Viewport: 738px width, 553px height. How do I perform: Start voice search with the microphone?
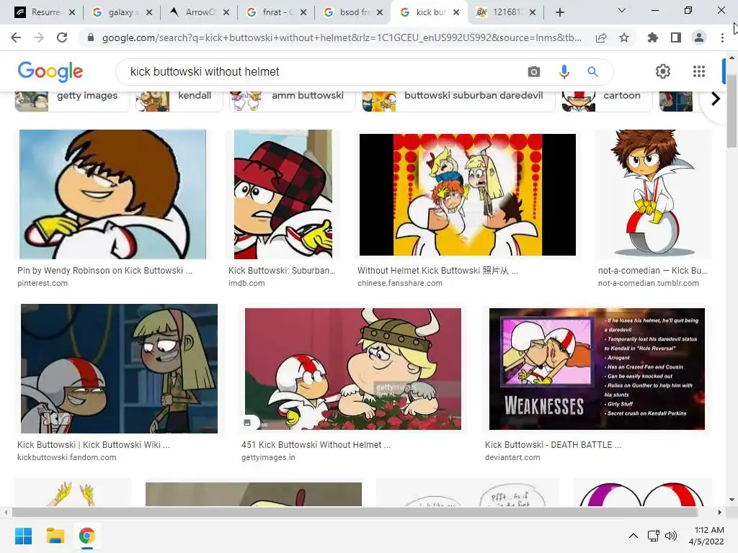564,71
